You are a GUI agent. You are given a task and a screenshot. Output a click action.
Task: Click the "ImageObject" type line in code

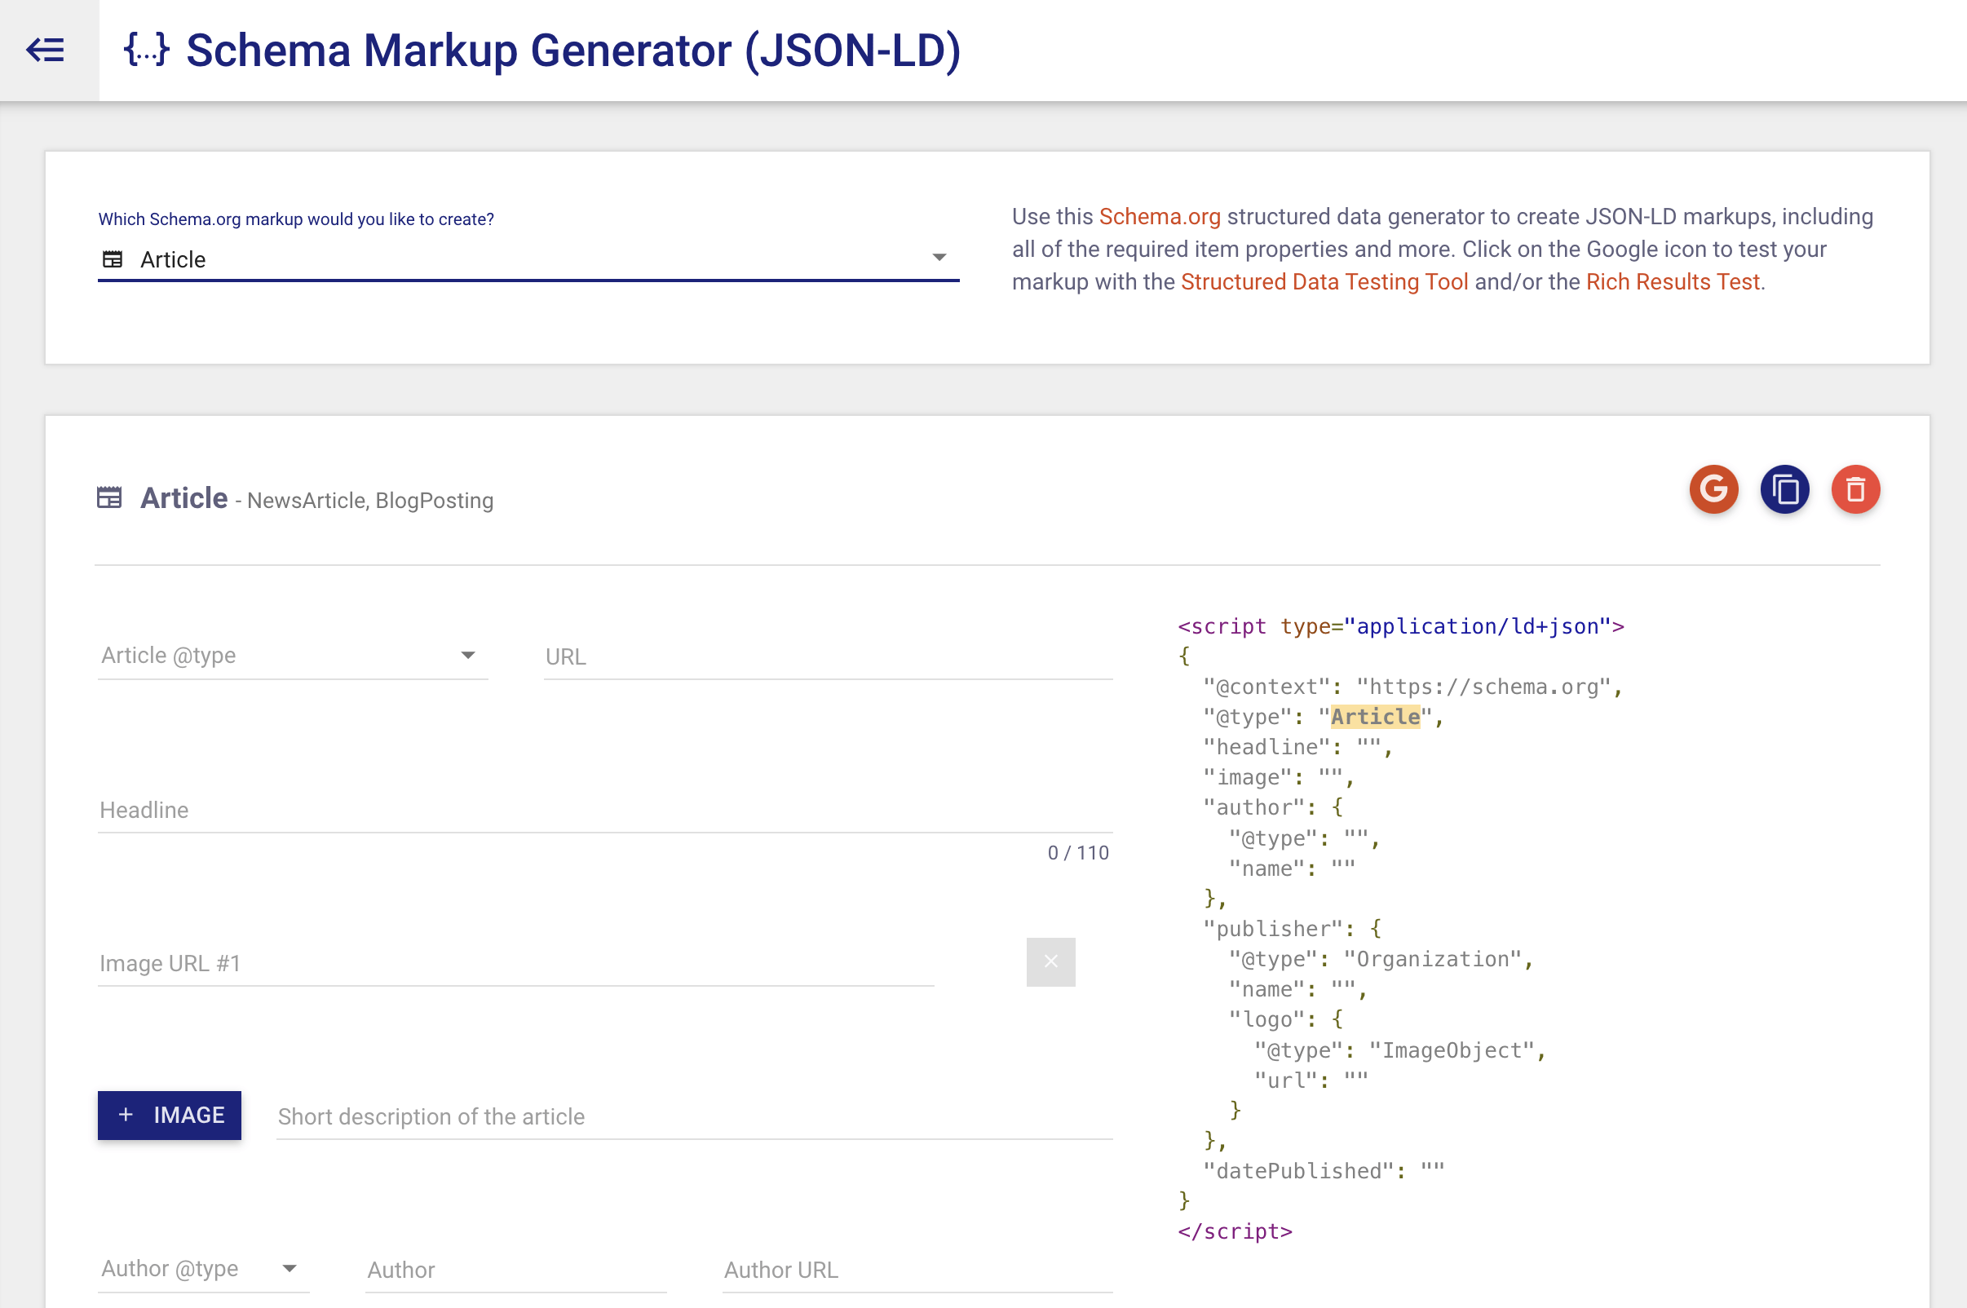point(1399,1050)
